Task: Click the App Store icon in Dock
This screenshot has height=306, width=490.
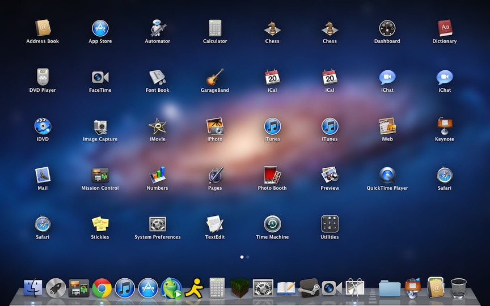Action: point(148,287)
